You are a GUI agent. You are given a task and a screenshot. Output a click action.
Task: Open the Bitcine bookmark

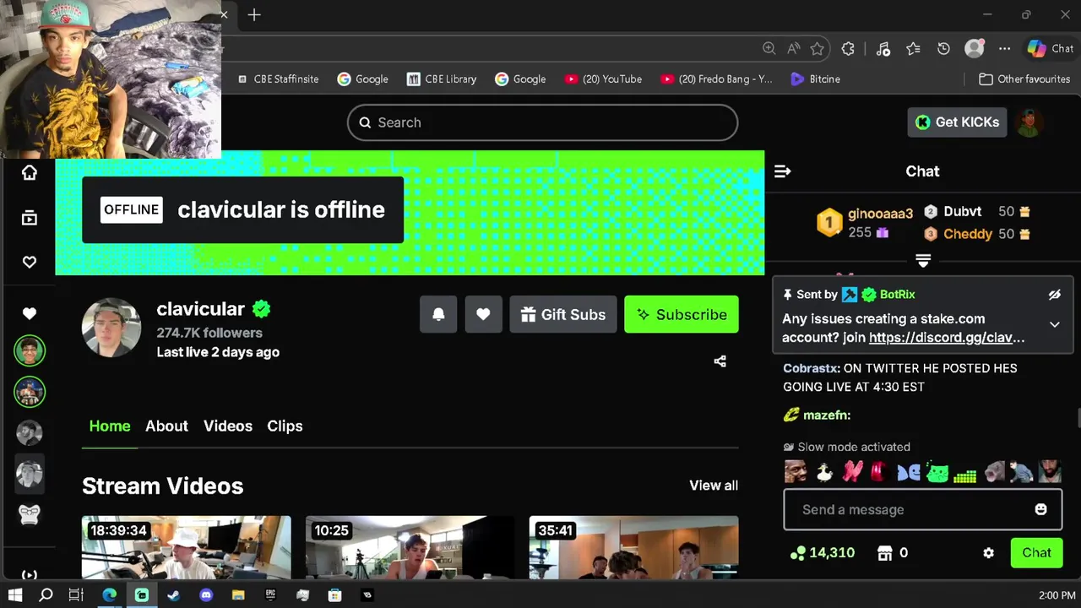coord(815,79)
